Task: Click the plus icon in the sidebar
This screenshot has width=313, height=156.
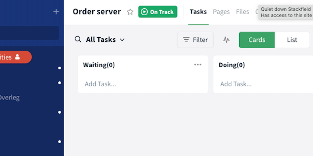Action: (x=56, y=12)
